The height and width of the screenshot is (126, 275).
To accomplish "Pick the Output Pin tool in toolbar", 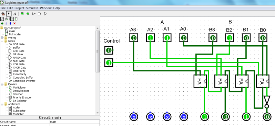I will tap(28, 14).
